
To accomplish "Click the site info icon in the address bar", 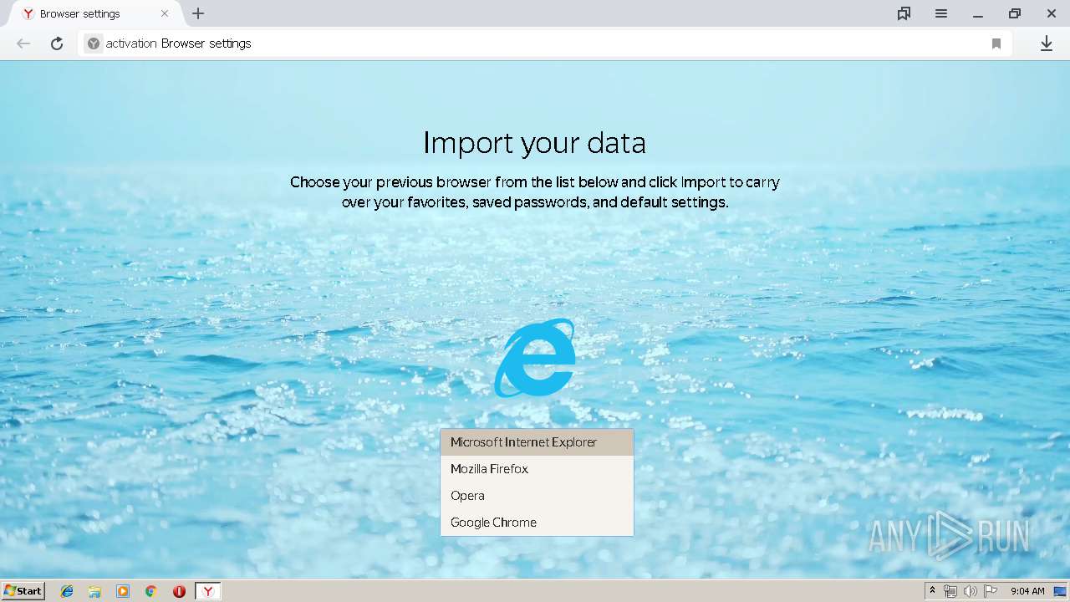I will tap(94, 43).
